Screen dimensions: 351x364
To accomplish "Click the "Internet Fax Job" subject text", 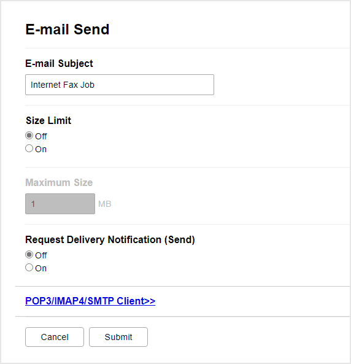I will (63, 85).
